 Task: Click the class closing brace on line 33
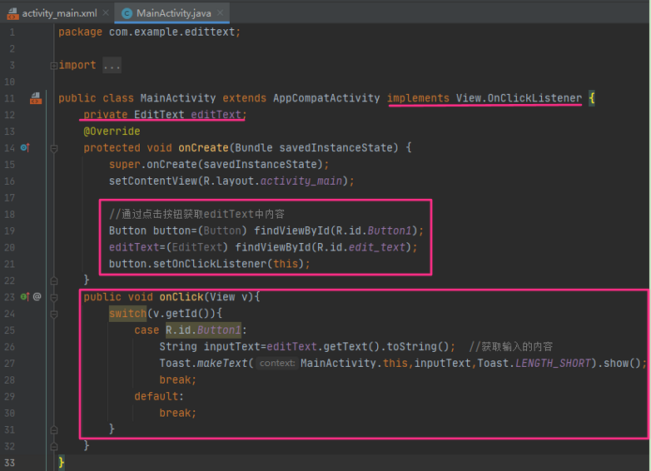tap(62, 463)
